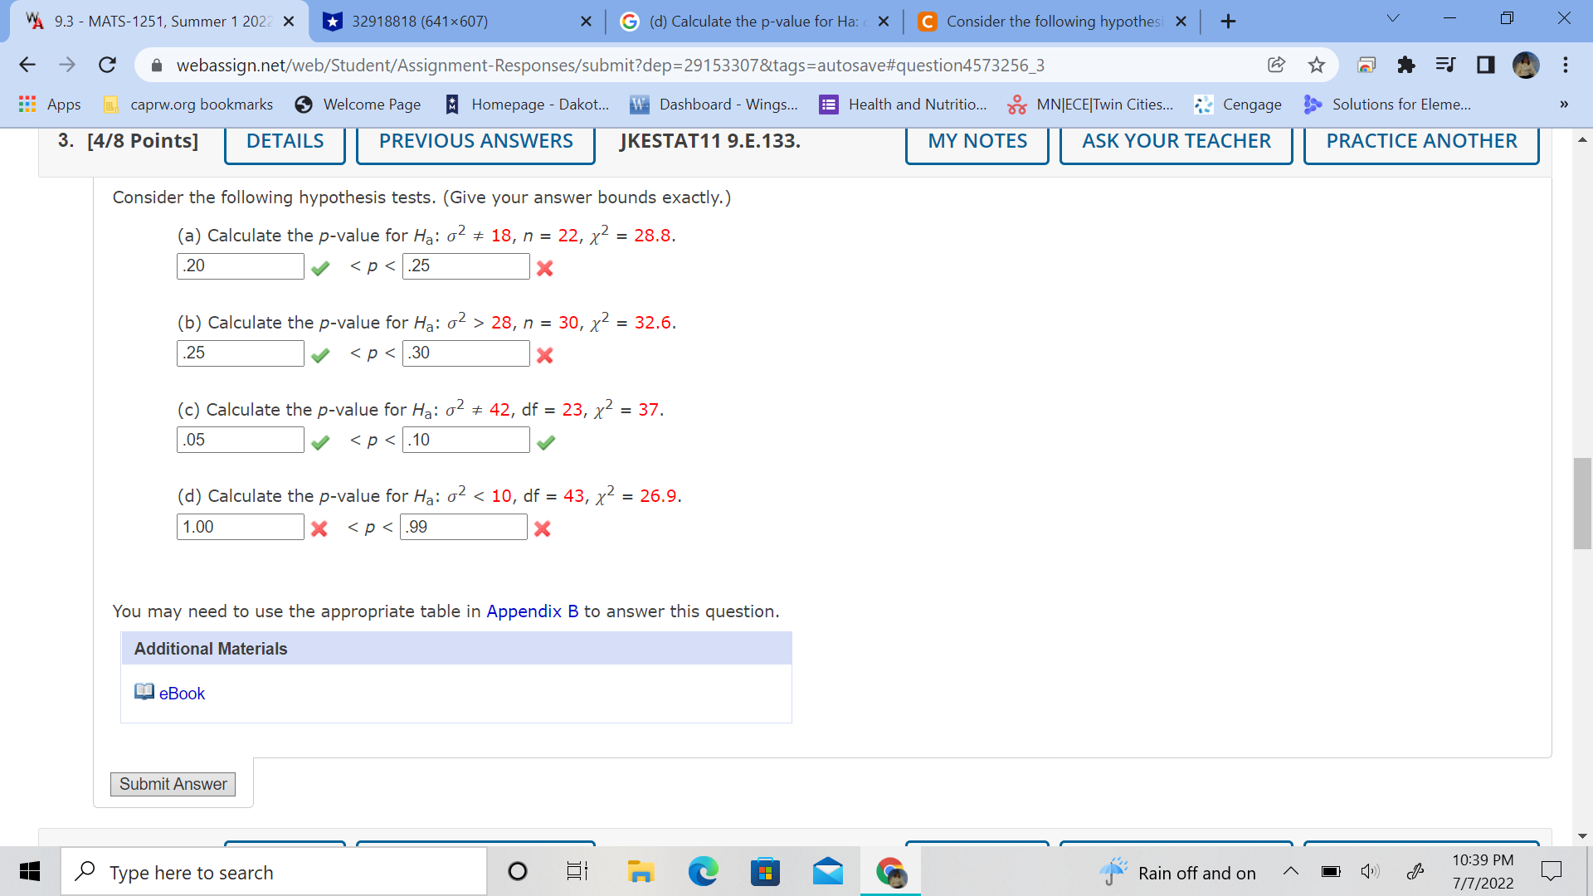
Task: Click part (d) lower bound field
Action: point(240,527)
